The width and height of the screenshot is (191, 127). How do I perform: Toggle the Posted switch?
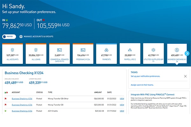tap(9, 37)
